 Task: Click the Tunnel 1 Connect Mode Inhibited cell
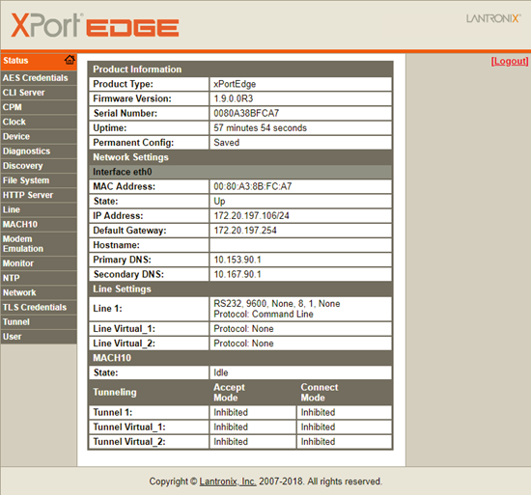(x=344, y=412)
